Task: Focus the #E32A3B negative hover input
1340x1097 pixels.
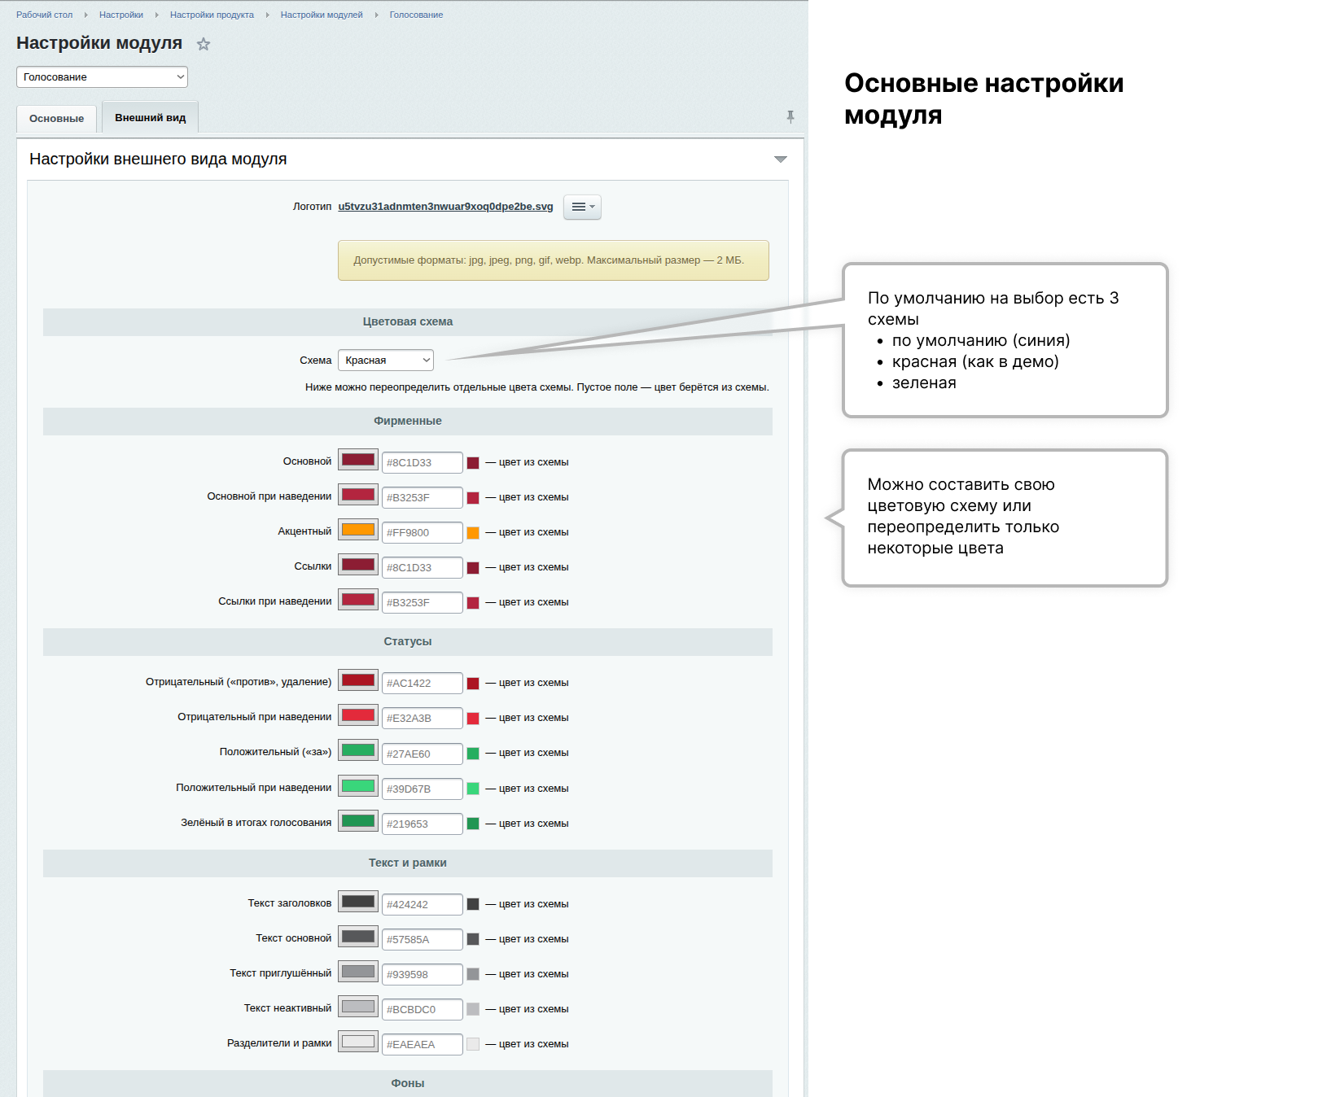Action: [x=423, y=718]
